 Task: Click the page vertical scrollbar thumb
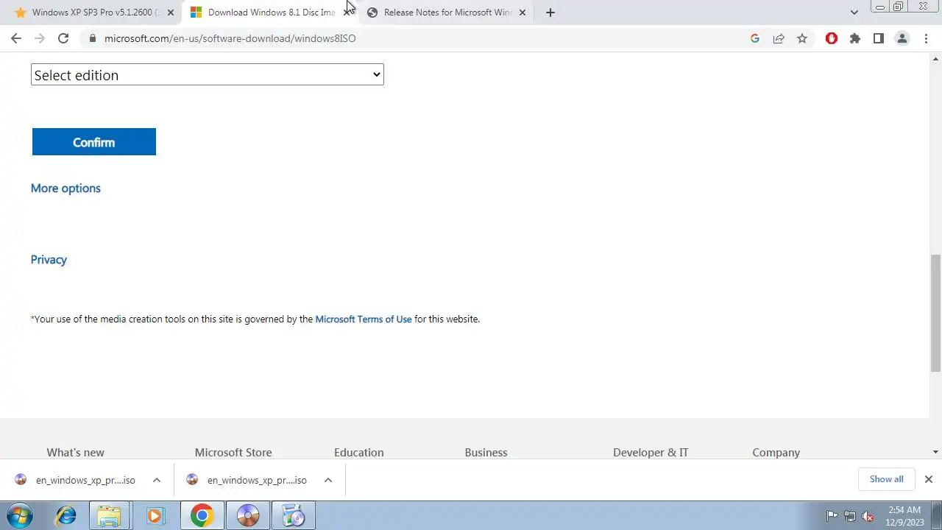coord(936,314)
